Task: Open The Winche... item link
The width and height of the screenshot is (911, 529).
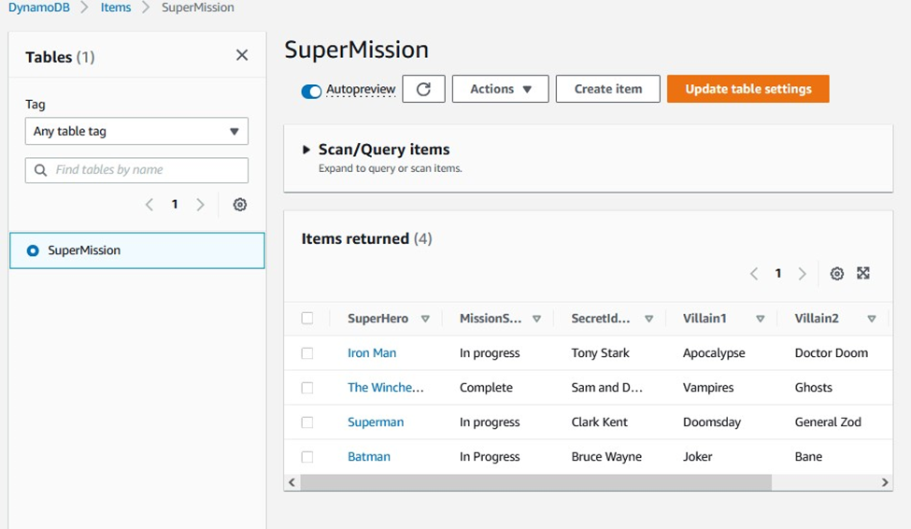Action: (385, 387)
